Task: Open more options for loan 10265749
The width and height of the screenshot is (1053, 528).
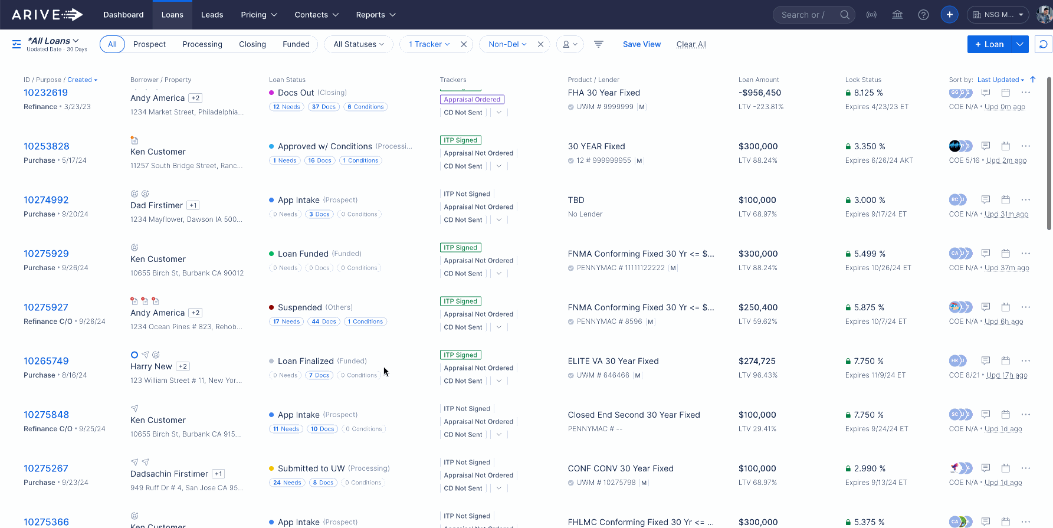Action: (x=1026, y=361)
